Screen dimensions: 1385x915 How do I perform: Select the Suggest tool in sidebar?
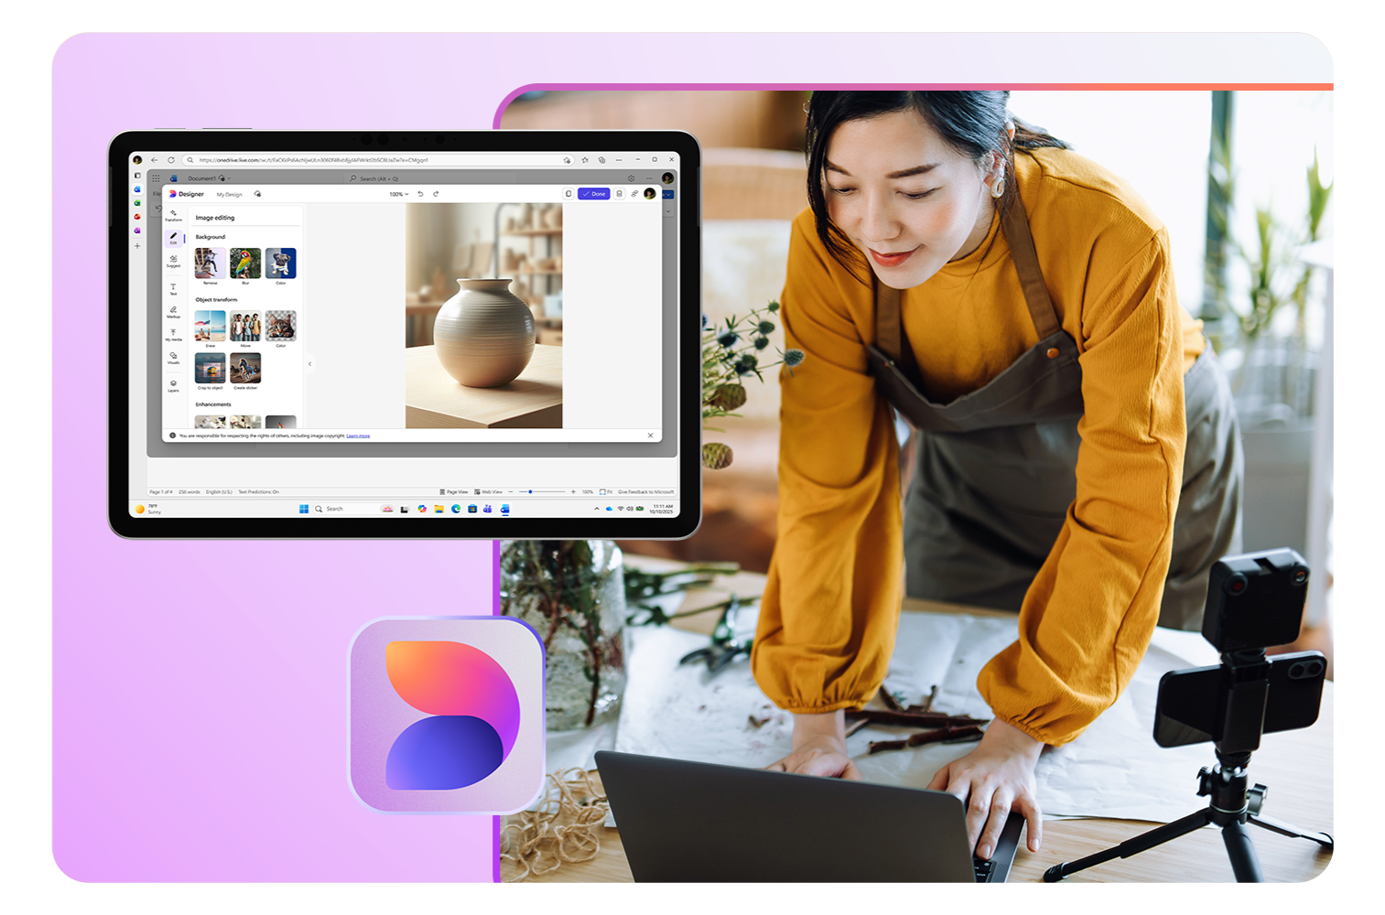coord(173,261)
